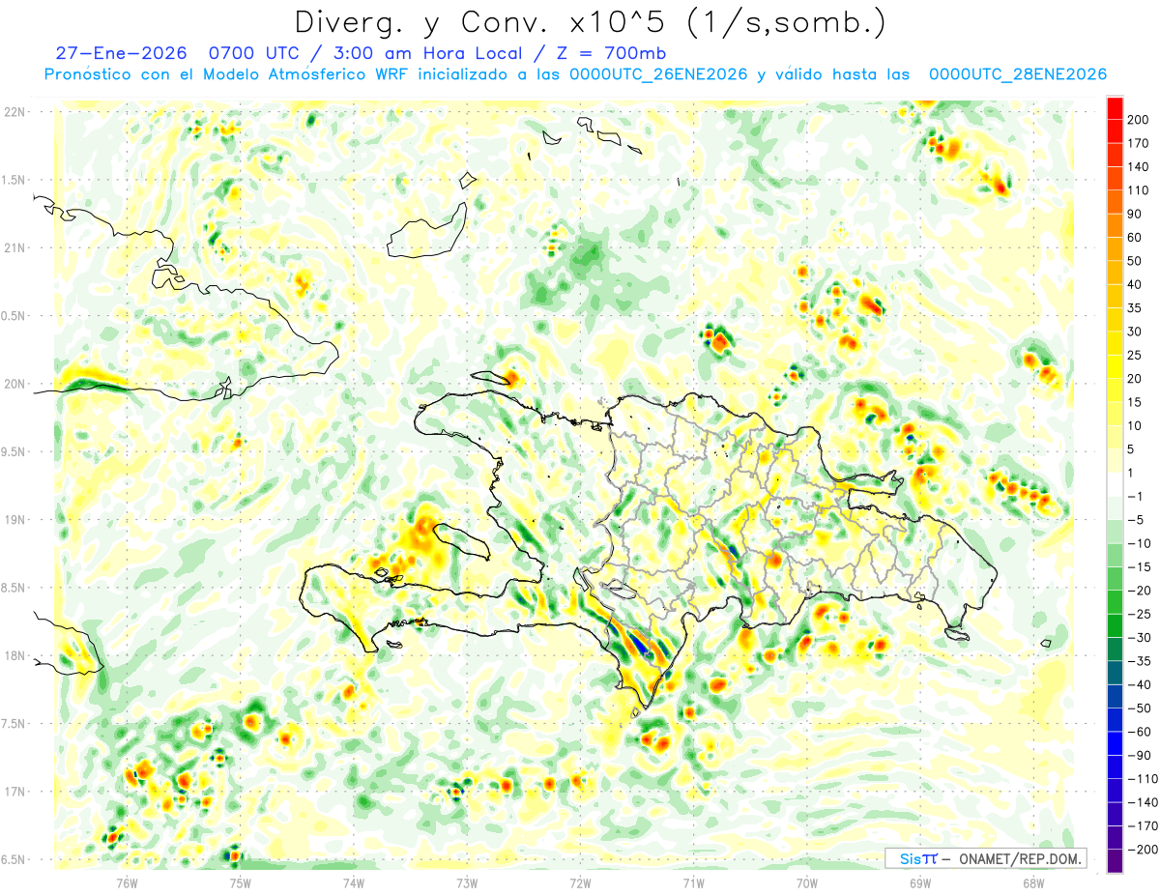Click the '68W' longitude axis label
This screenshot has height=896, width=1160.
(x=1033, y=882)
